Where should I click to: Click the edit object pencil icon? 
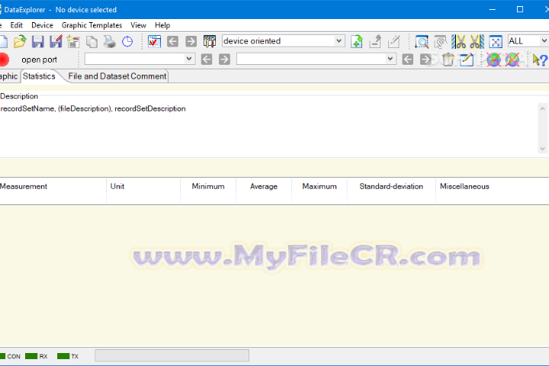tap(393, 41)
